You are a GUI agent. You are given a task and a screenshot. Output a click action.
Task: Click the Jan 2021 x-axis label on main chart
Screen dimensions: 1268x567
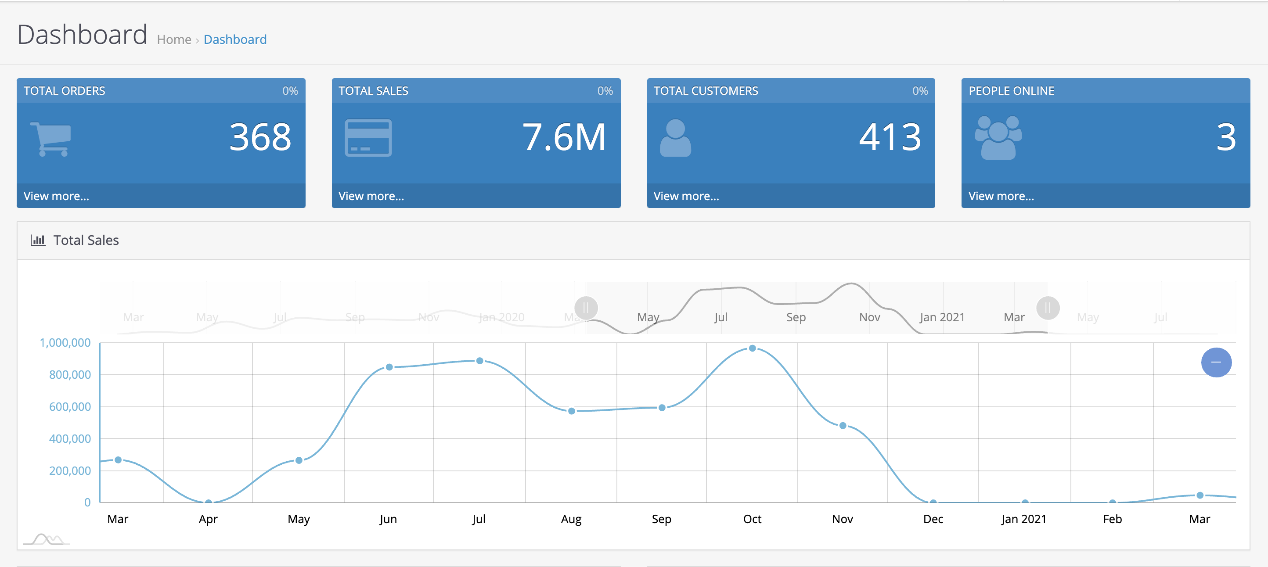pos(1024,519)
